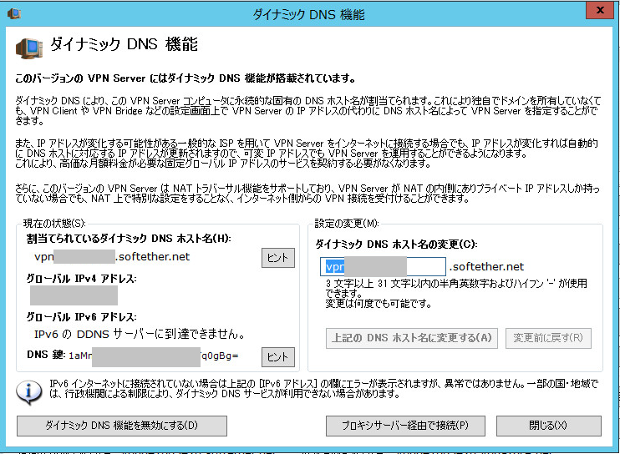Click 上記の DNS ホスト名に変更する(A) button

pos(412,338)
